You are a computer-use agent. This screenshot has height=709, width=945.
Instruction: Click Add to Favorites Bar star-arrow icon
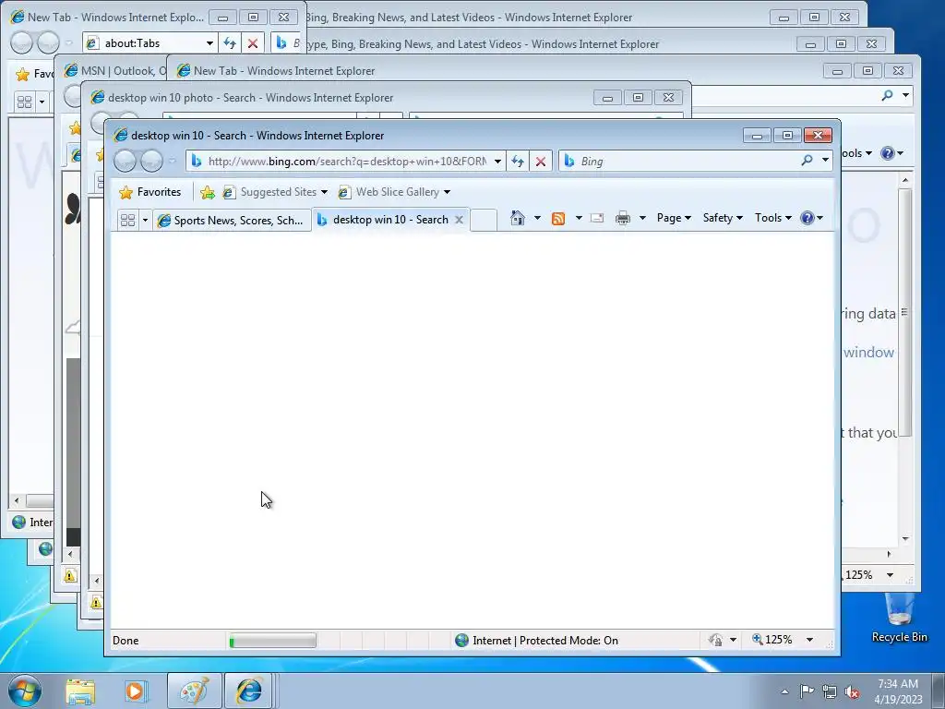click(208, 192)
